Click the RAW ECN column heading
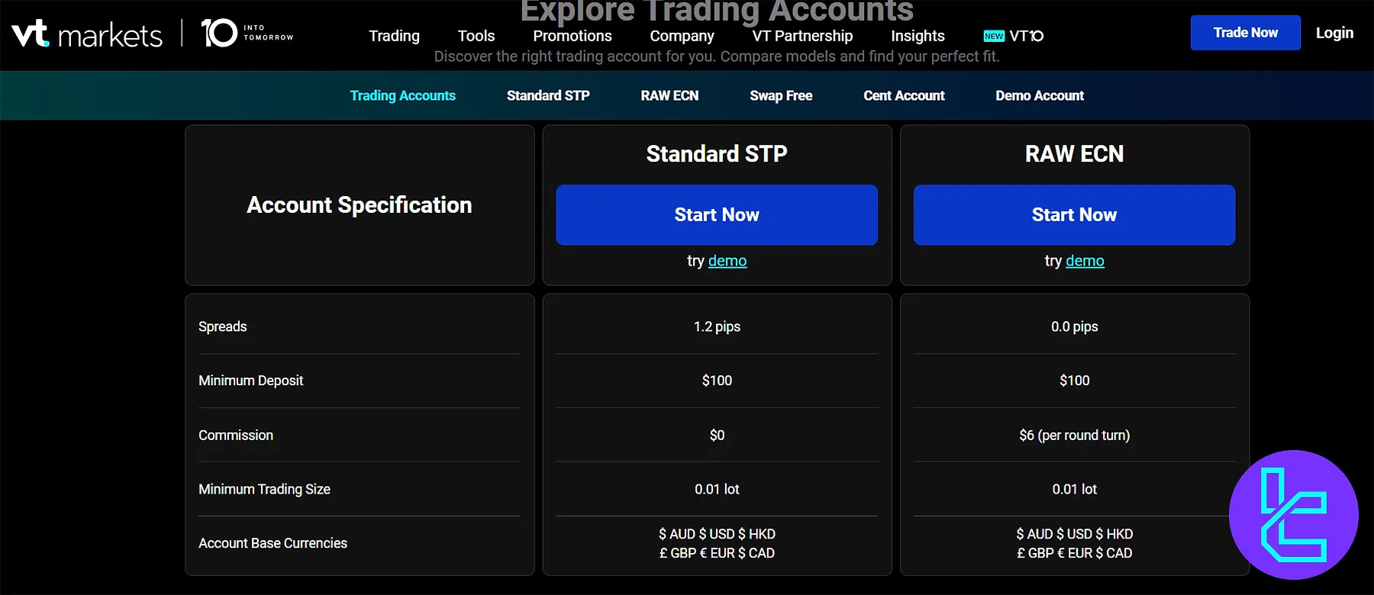Image resolution: width=1374 pixels, height=595 pixels. [x=1074, y=154]
